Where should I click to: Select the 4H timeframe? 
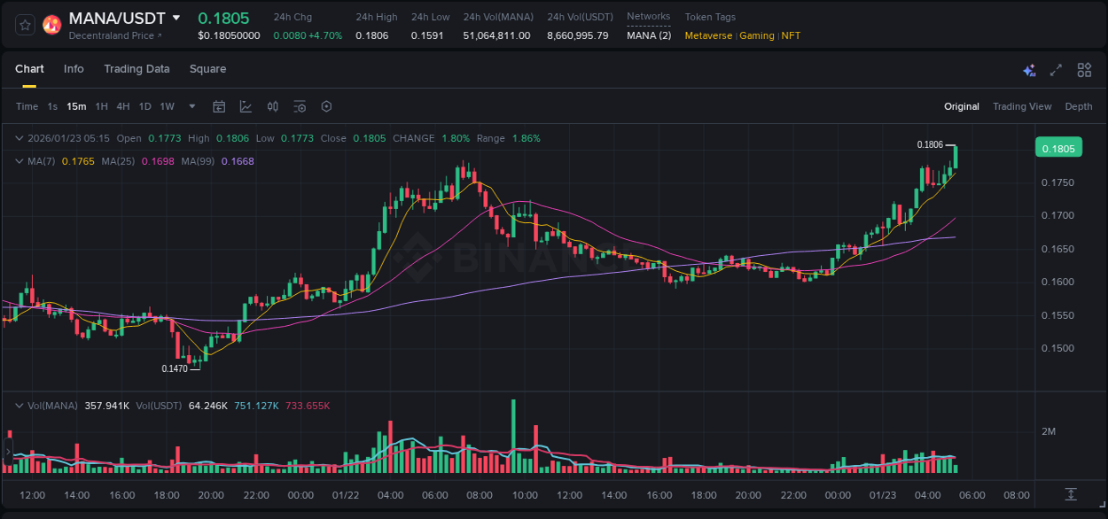tap(122, 106)
